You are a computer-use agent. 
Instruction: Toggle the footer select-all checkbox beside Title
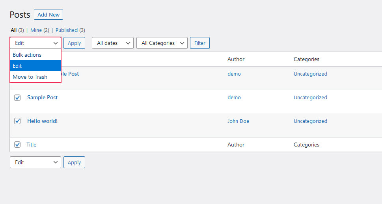point(17,145)
